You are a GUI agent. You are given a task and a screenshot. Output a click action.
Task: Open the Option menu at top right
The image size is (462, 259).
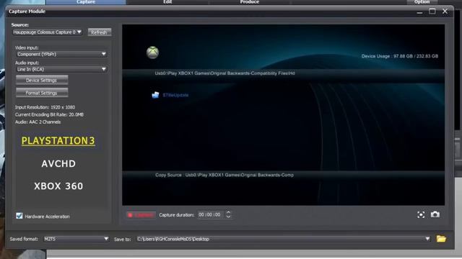pyautogui.click(x=422, y=2)
